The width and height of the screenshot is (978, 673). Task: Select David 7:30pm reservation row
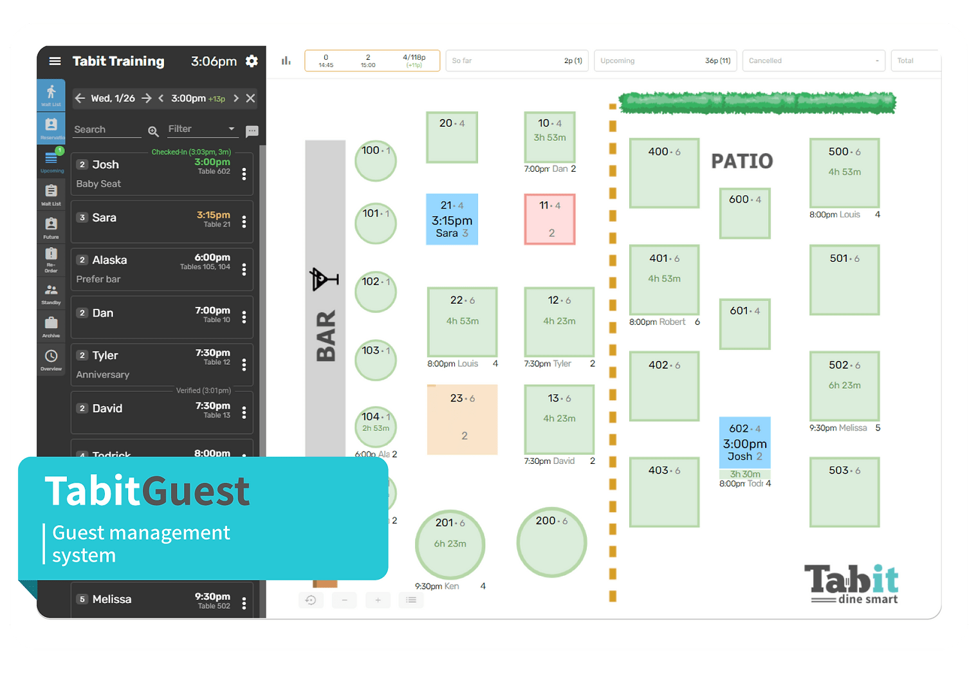161,412
